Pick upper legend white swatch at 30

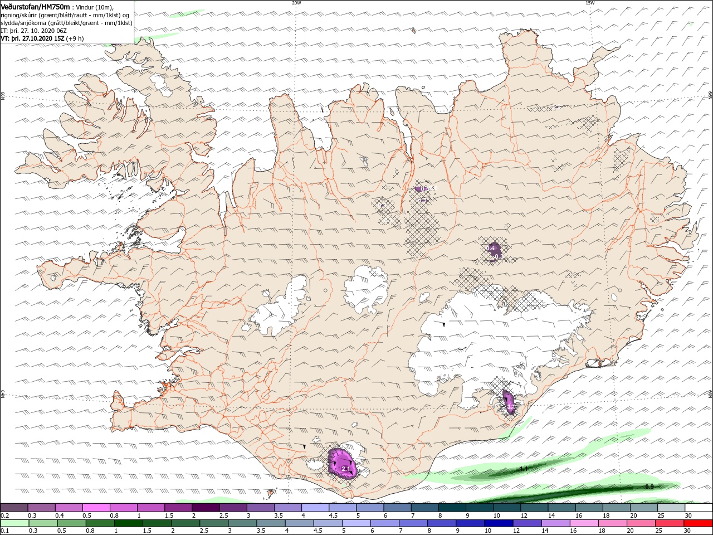699,508
